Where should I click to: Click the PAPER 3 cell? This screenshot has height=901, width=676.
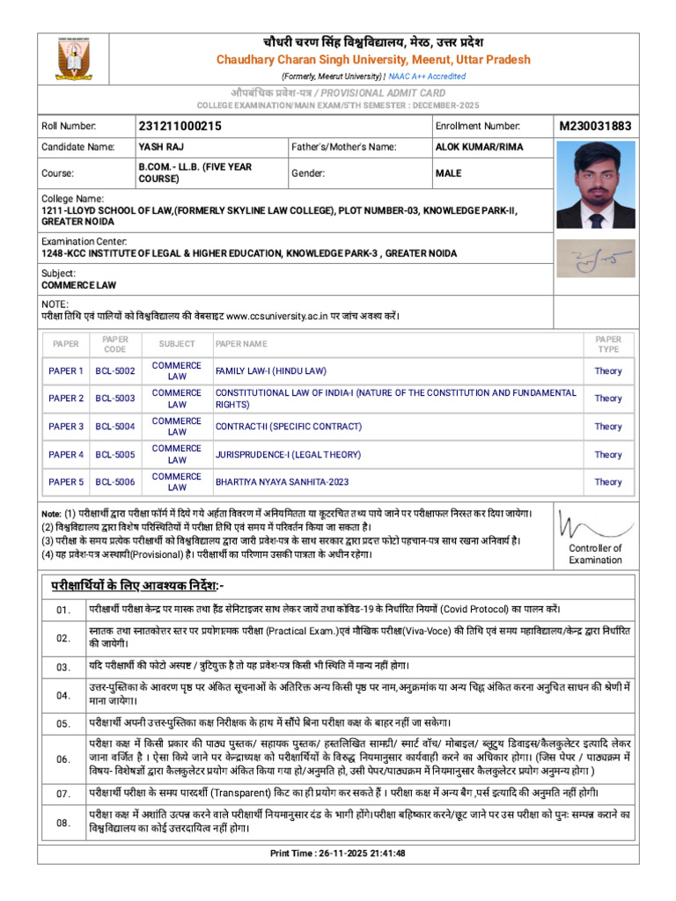pyautogui.click(x=66, y=427)
